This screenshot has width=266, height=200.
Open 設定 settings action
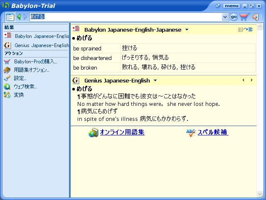(x=20, y=78)
